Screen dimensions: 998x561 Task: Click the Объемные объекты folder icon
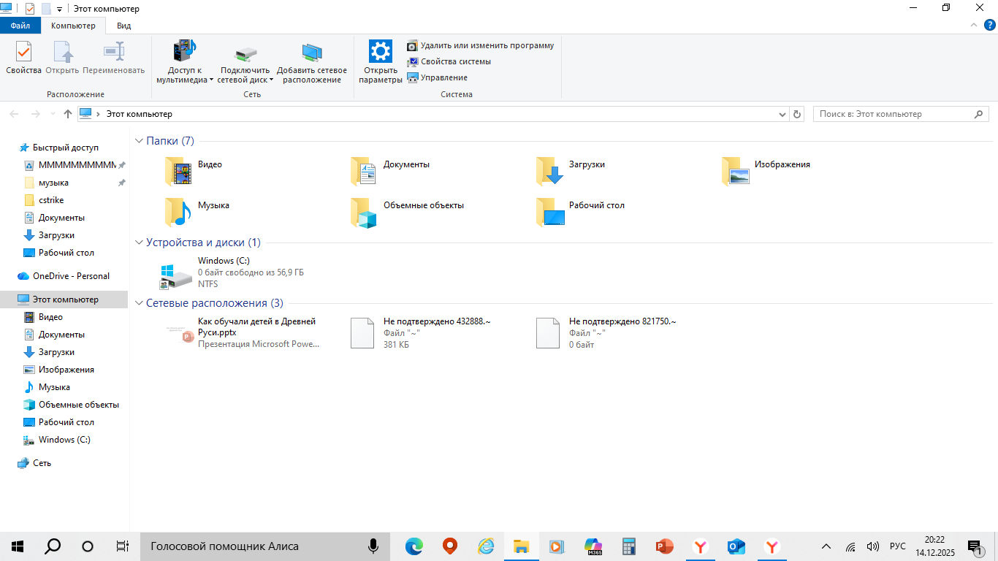(x=364, y=212)
